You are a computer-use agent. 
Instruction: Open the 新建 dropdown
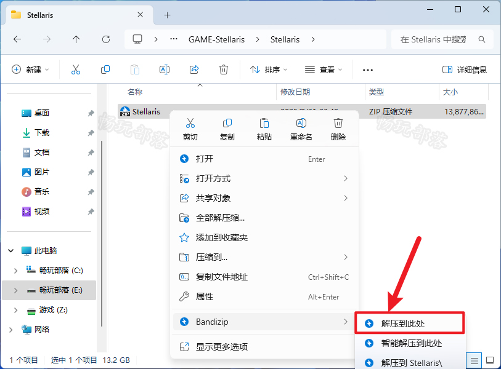point(30,69)
